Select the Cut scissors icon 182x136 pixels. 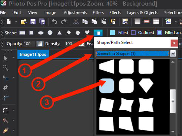pyautogui.click(x=76, y=22)
